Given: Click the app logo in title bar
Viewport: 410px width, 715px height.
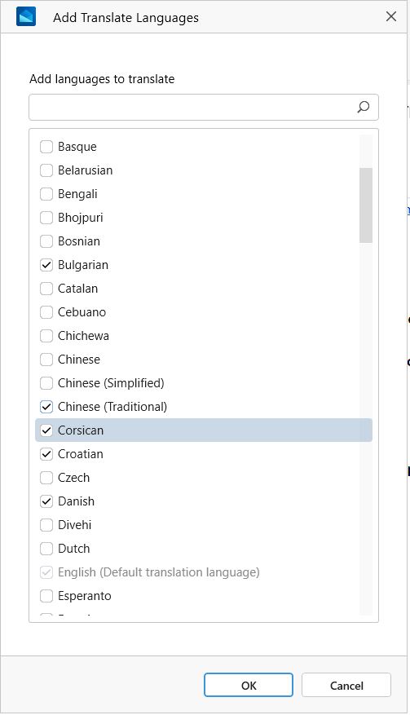Looking at the screenshot, I should pyautogui.click(x=26, y=17).
